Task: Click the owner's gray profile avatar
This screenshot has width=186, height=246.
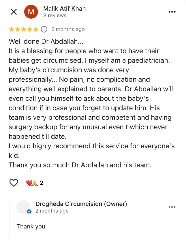Action: pos(23,207)
